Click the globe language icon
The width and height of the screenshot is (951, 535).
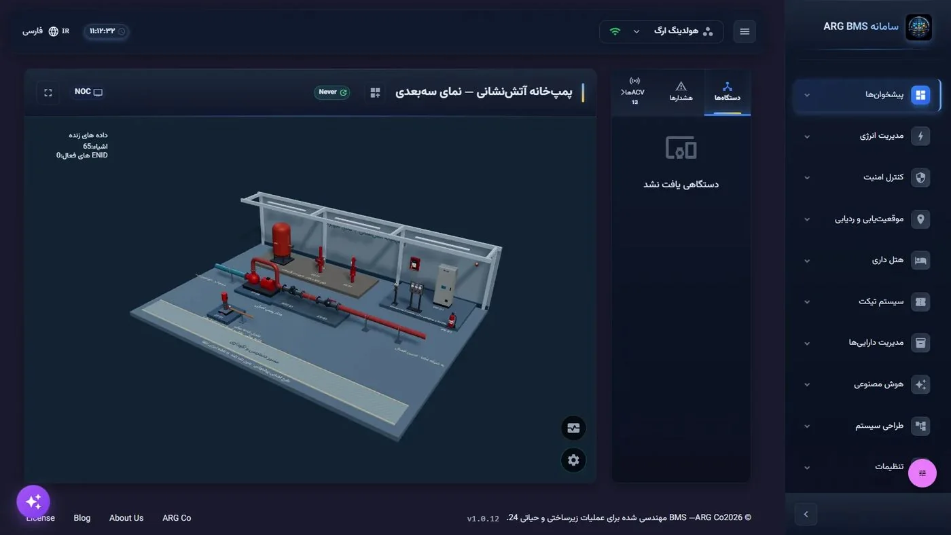coord(54,31)
